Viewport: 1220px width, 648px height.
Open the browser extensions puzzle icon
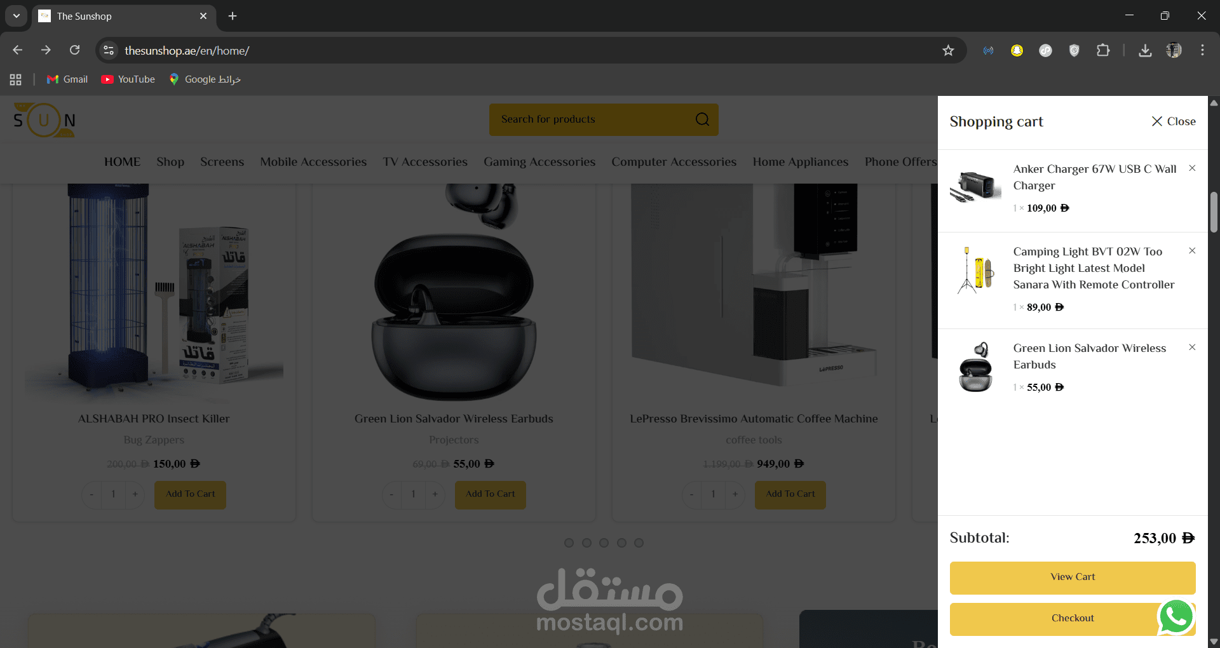pyautogui.click(x=1103, y=51)
